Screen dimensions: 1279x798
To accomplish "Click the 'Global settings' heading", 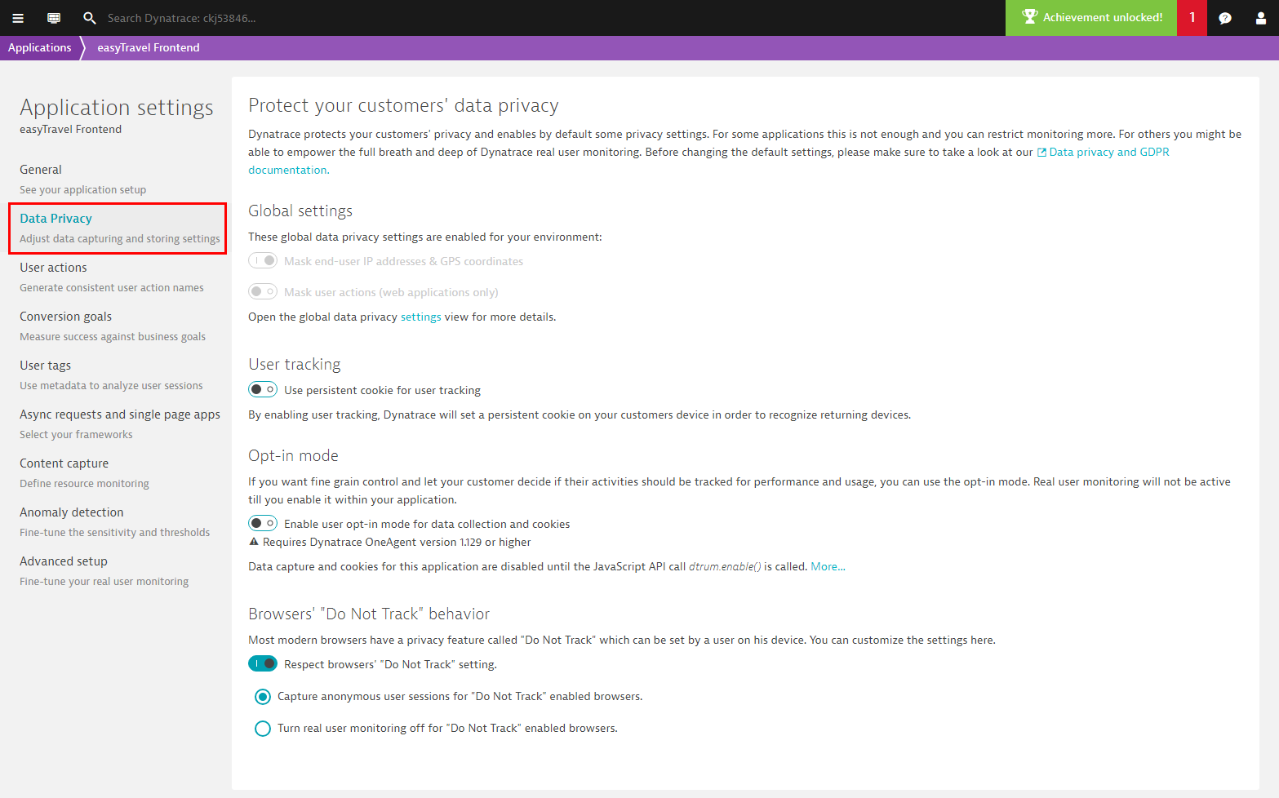I will [x=300, y=211].
